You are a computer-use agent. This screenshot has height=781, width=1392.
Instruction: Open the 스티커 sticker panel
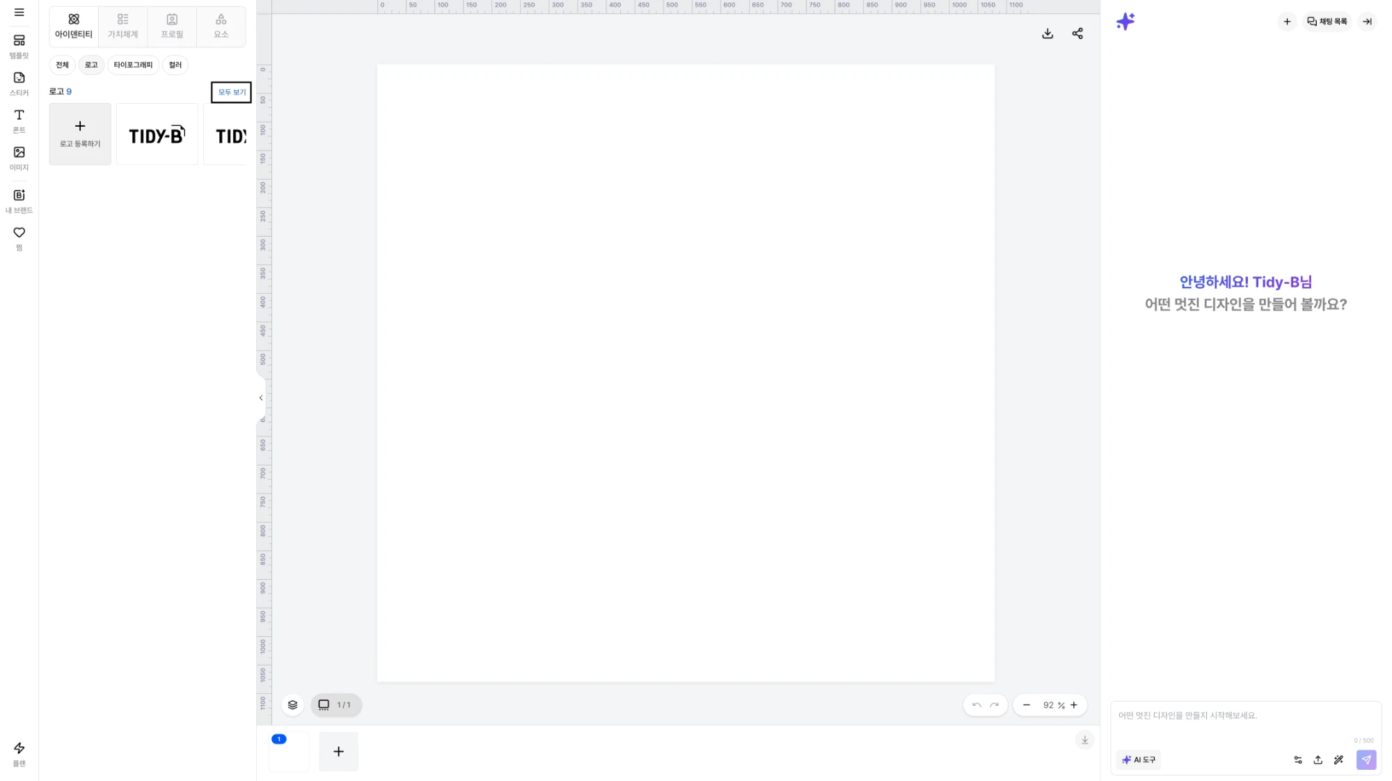coord(19,84)
